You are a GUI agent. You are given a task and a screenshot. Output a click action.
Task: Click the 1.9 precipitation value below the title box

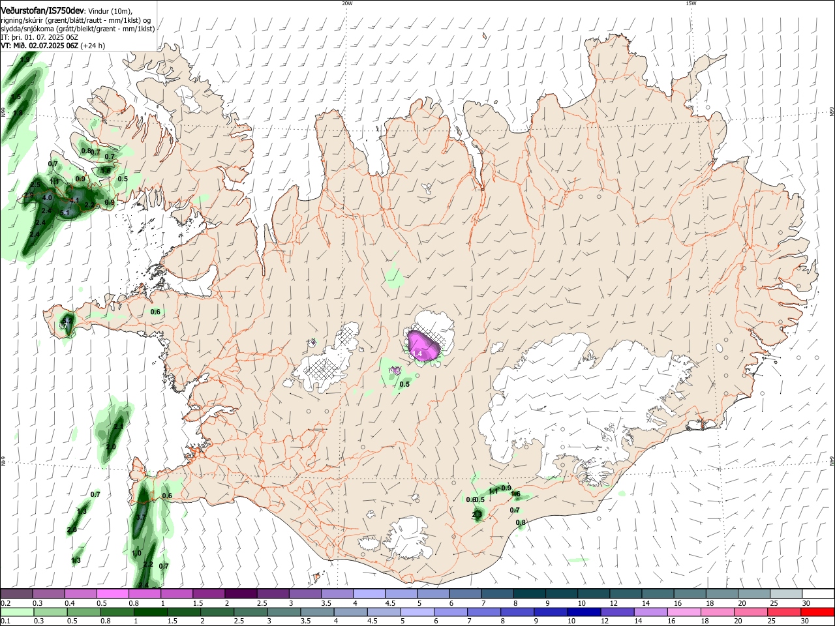point(25,59)
